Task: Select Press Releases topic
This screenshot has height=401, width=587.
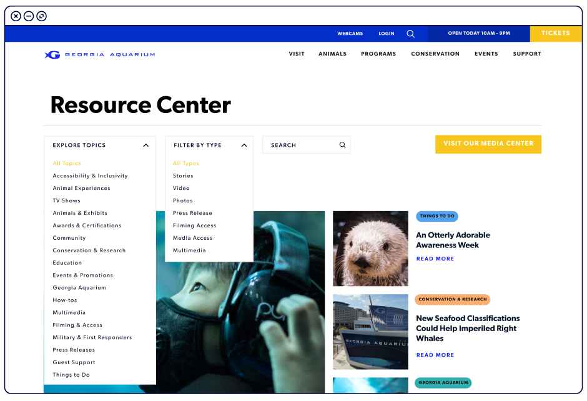Action: pyautogui.click(x=74, y=350)
